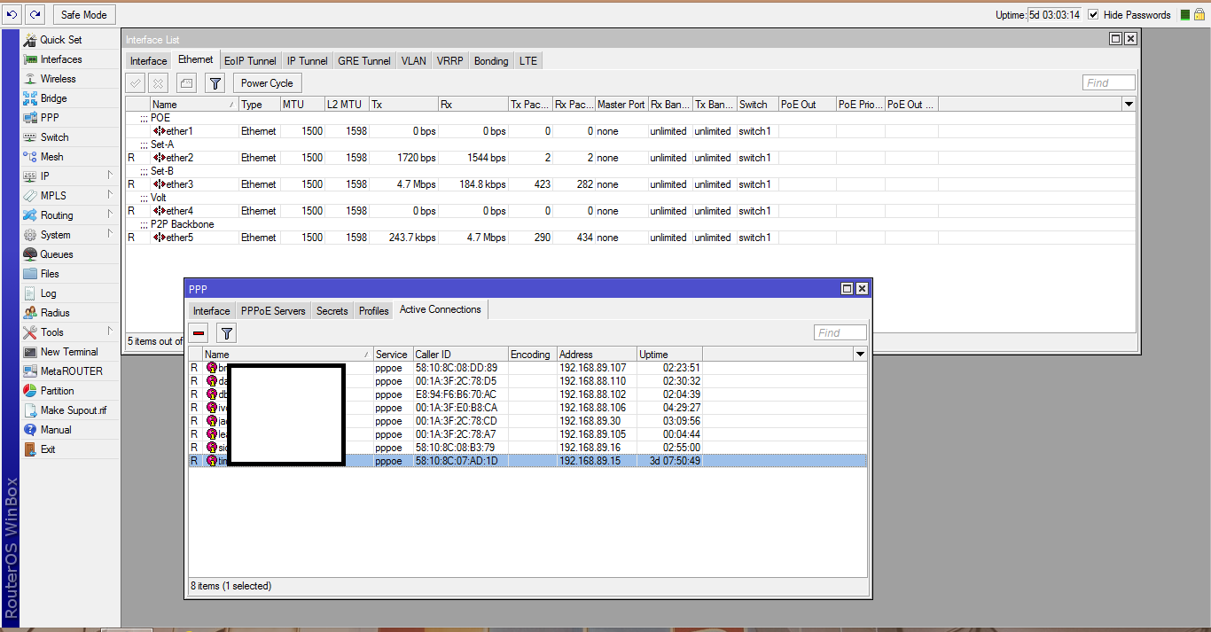Click the red remove button in PPP window
The width and height of the screenshot is (1211, 632).
[199, 333]
